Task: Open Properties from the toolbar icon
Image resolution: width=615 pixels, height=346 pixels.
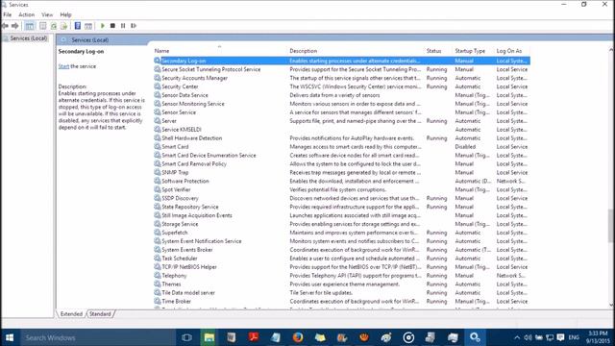Action: coord(42,26)
